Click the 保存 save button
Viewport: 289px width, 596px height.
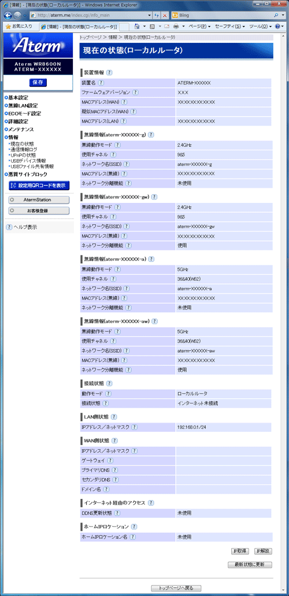click(x=38, y=83)
